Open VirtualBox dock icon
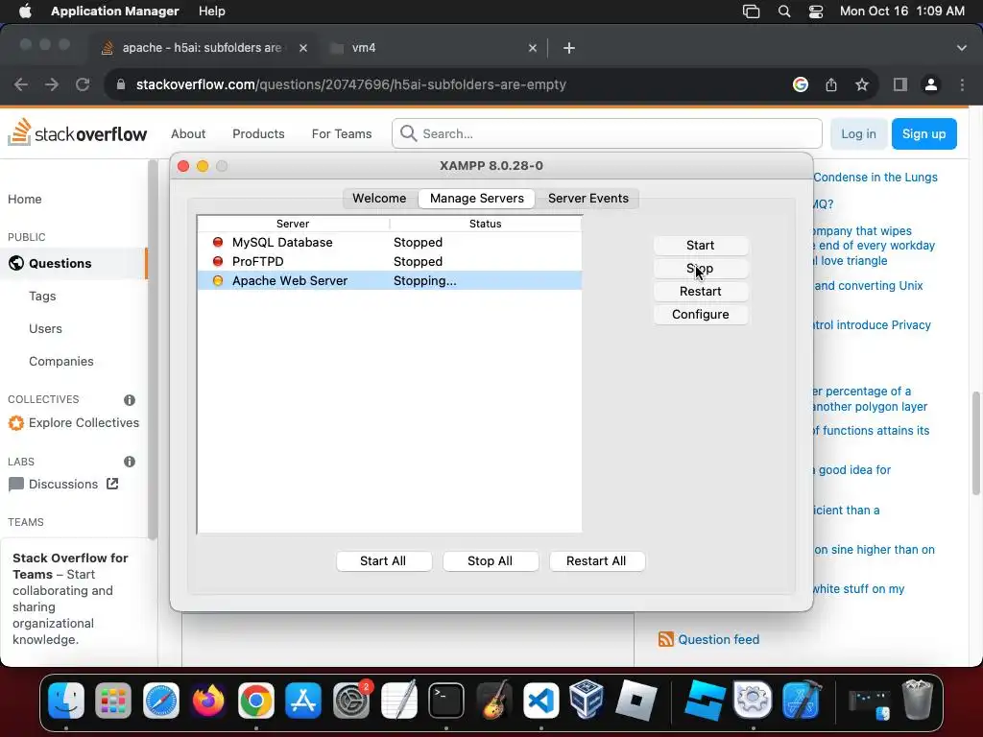This screenshot has width=983, height=737. point(587,700)
